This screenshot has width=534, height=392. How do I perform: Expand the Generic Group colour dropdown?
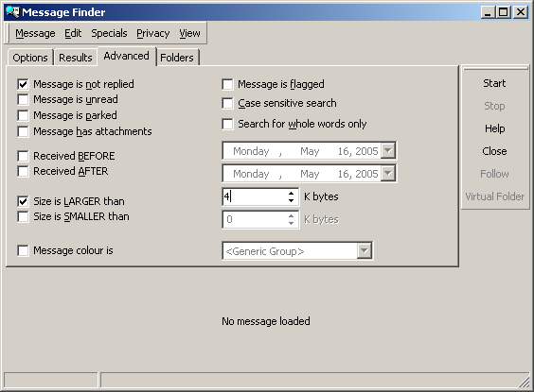[x=365, y=251]
